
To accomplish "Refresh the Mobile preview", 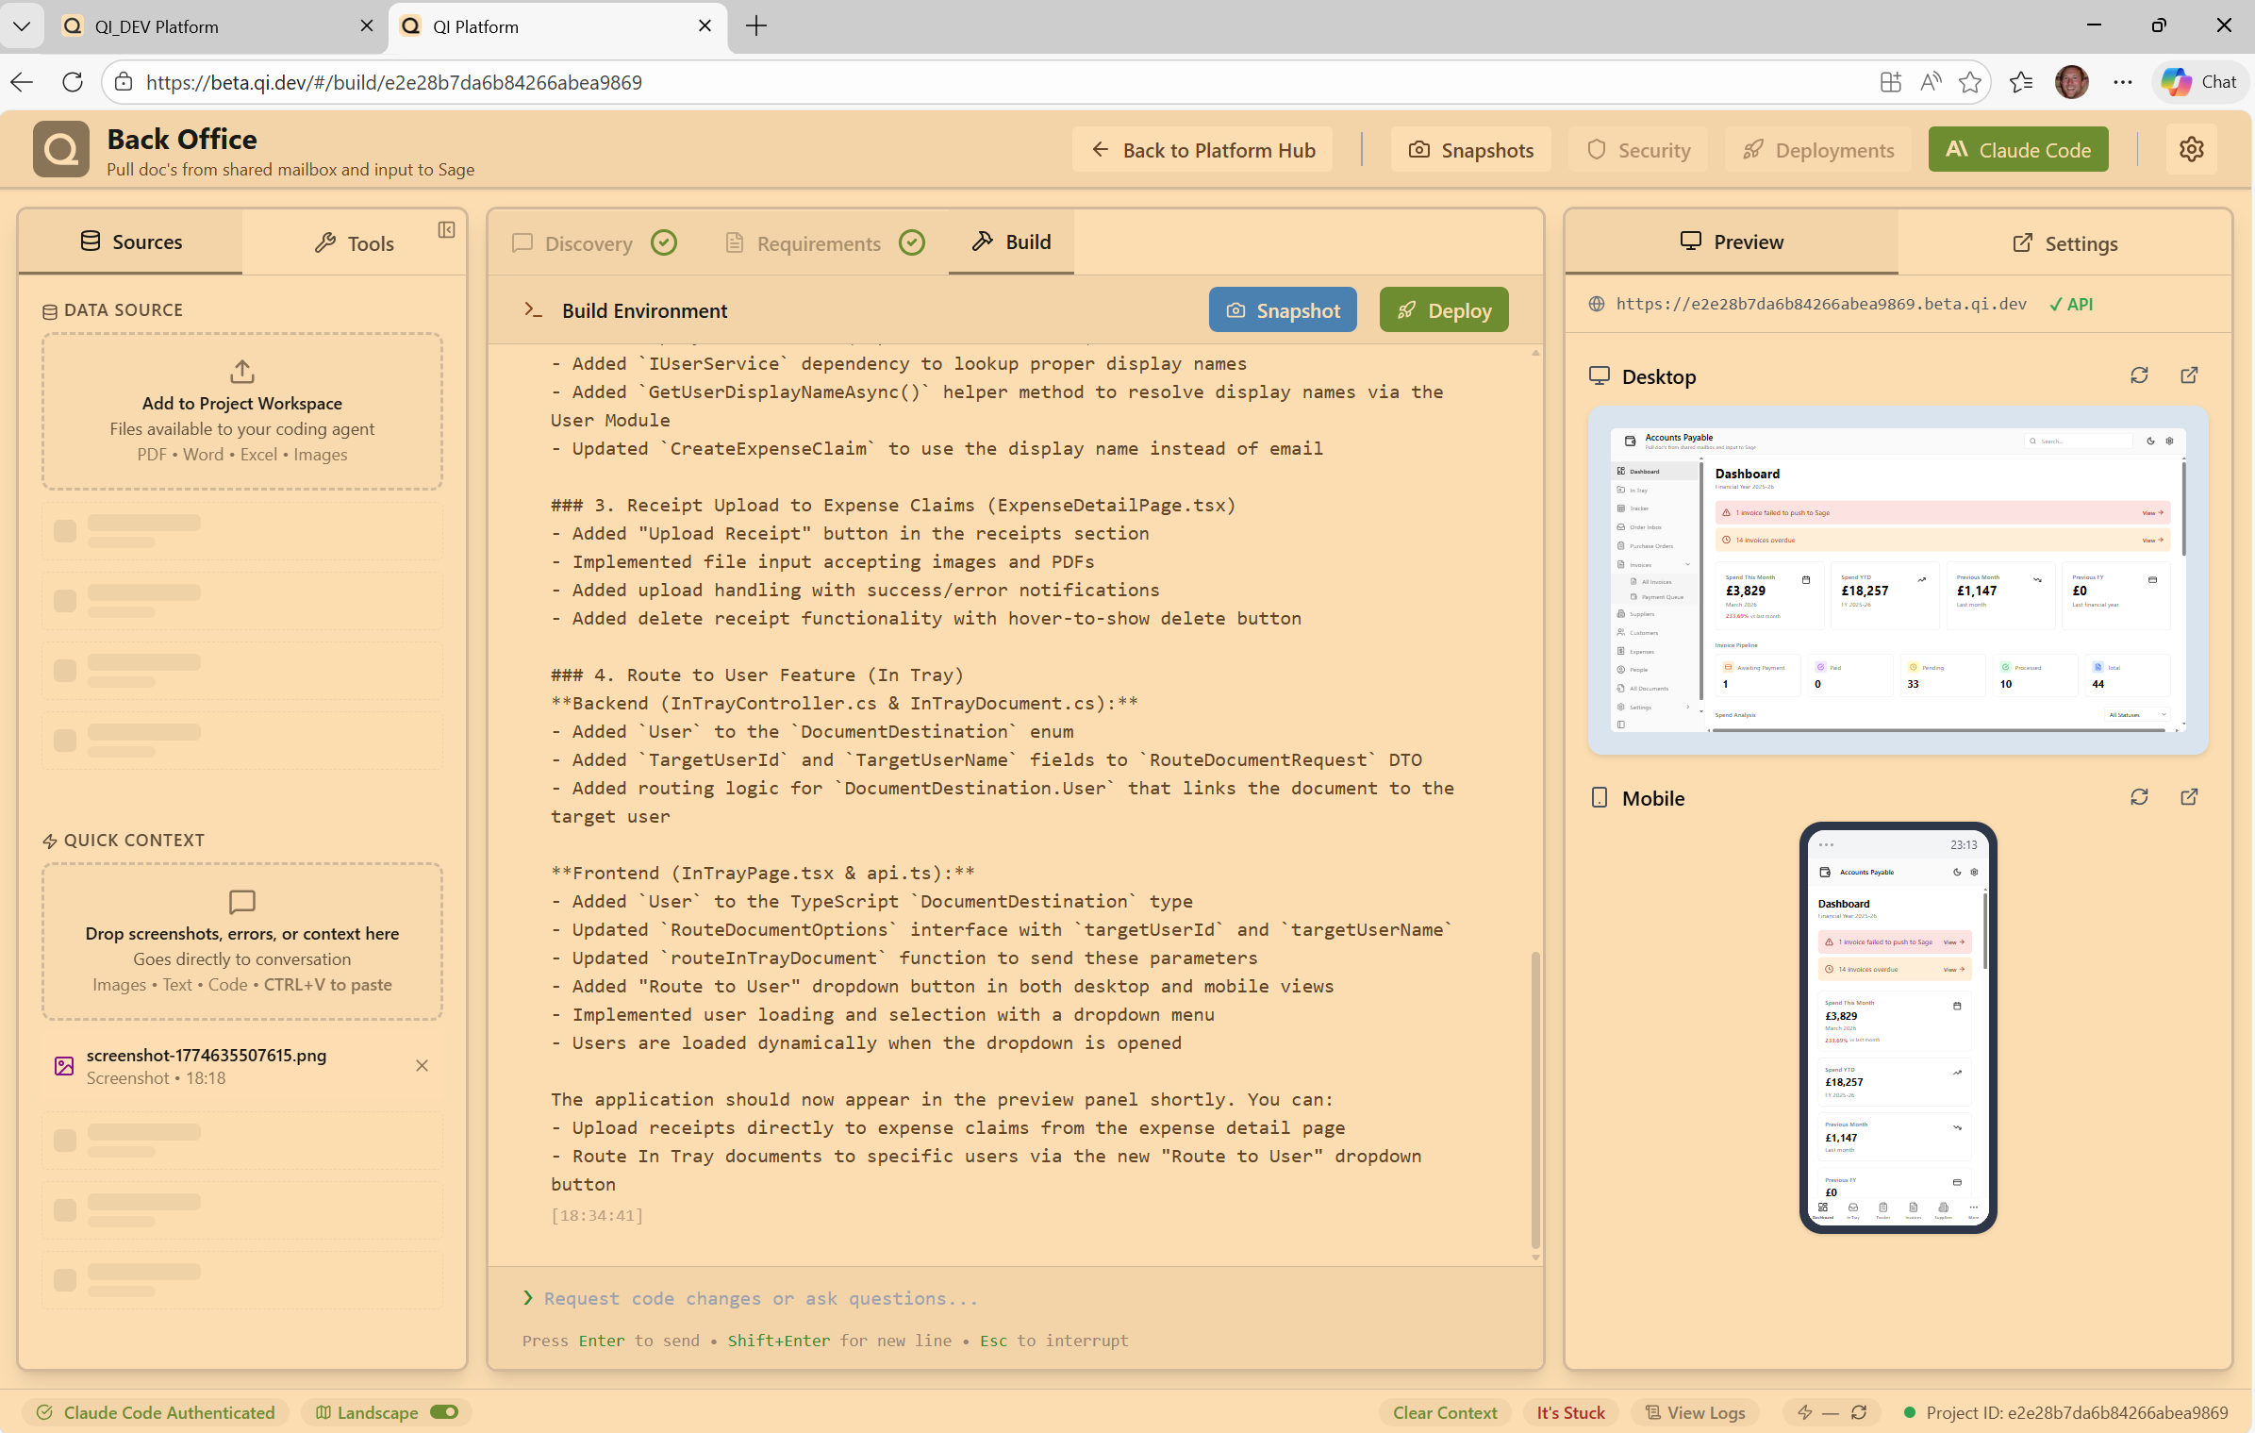I will point(2139,797).
